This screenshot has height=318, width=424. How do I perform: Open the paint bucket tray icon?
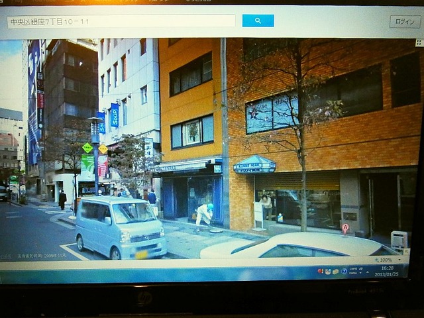tap(328, 272)
